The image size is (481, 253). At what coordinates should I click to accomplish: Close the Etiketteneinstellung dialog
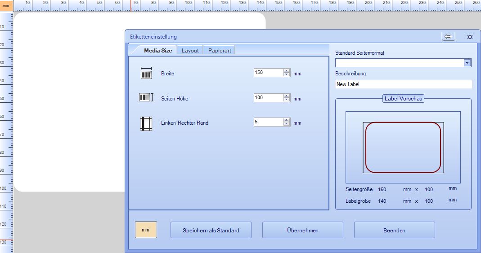[x=470, y=37]
